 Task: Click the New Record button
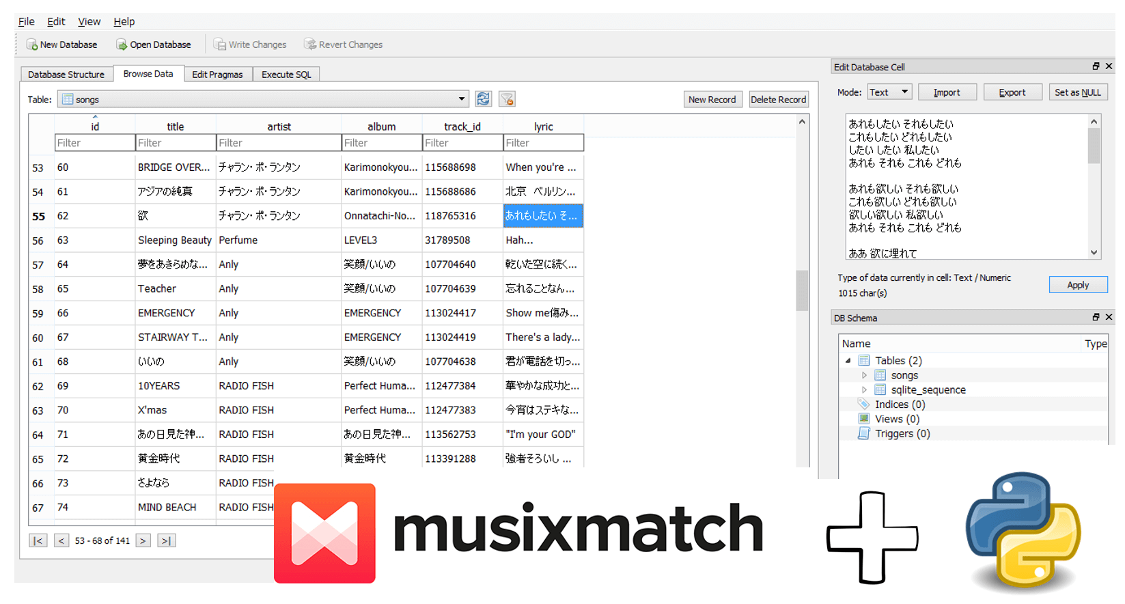pos(712,99)
